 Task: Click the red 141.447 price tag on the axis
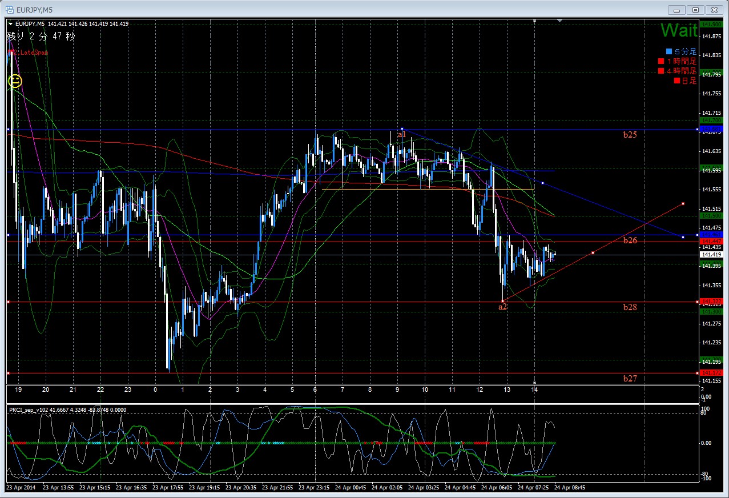tap(711, 242)
